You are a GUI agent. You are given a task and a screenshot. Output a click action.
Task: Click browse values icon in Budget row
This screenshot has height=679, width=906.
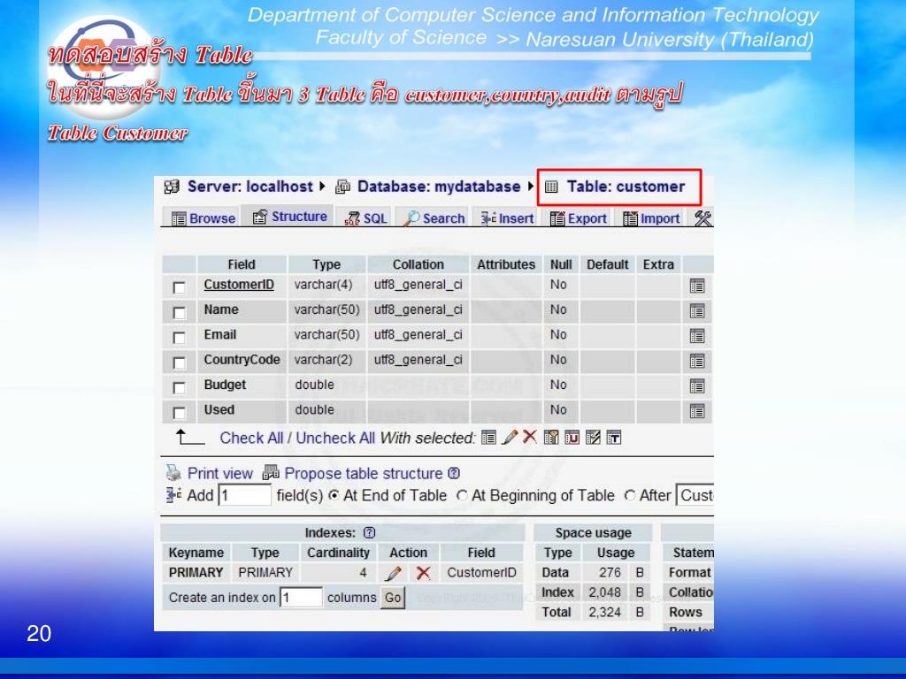(697, 386)
